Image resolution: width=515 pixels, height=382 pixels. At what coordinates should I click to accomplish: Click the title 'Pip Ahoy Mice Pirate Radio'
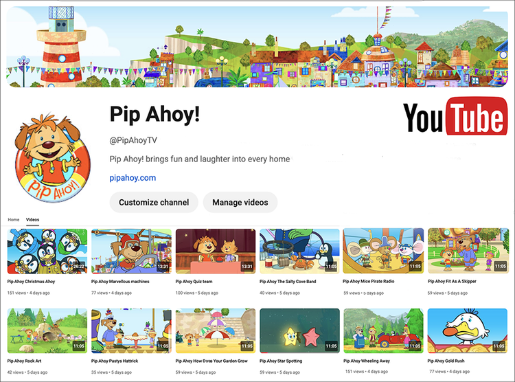pos(369,282)
